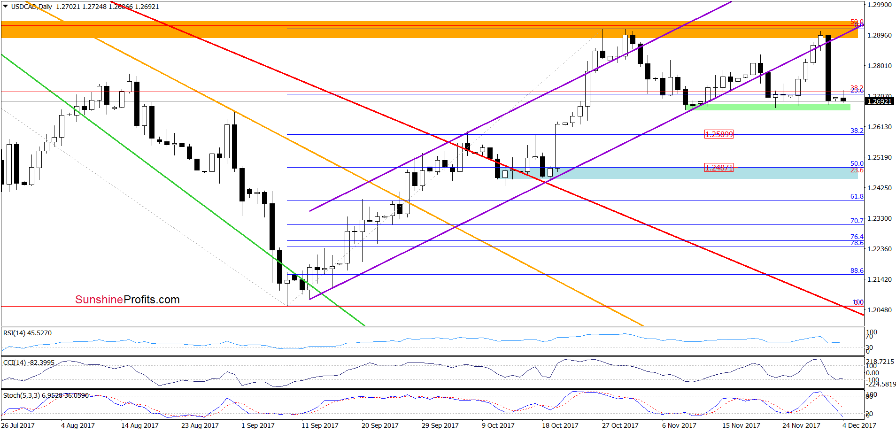The height and width of the screenshot is (432, 896).
Task: Click the 1 Sep 2017 date label
Action: click(x=258, y=425)
